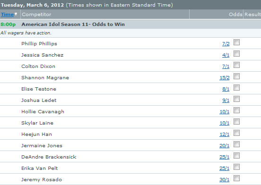
Task: Click the 30/1 odds link
Action: tap(225, 179)
